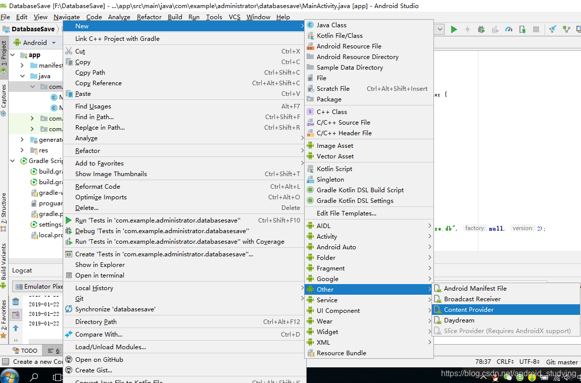Expand the manifests folder node
The image size is (581, 383).
(x=22, y=66)
